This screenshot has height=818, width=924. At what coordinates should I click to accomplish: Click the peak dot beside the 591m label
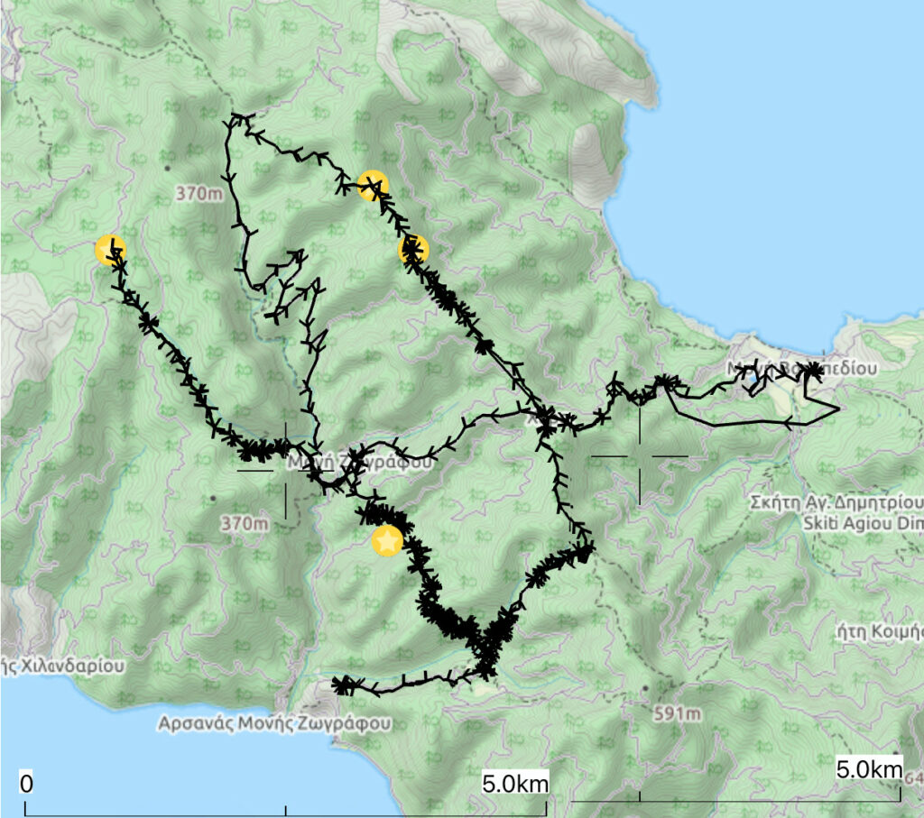[646, 688]
